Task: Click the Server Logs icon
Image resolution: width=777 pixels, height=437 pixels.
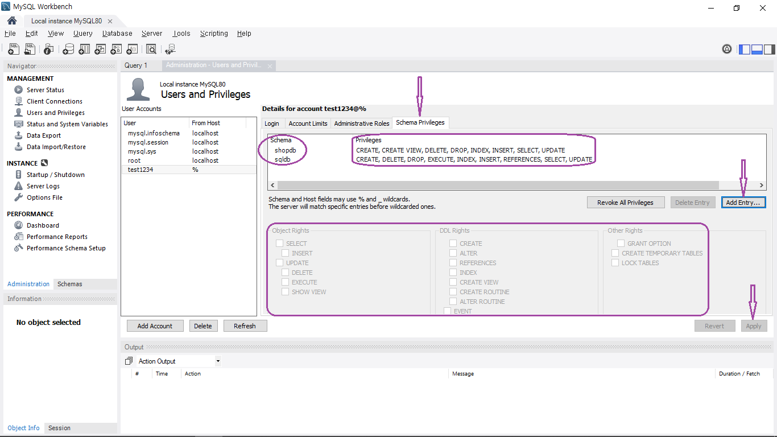Action: 19,186
